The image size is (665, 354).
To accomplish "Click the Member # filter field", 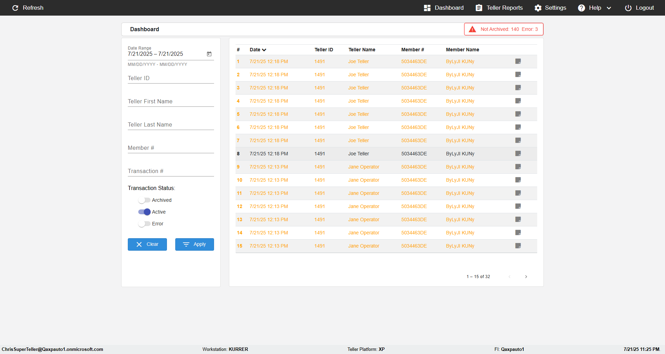I will pos(171,148).
